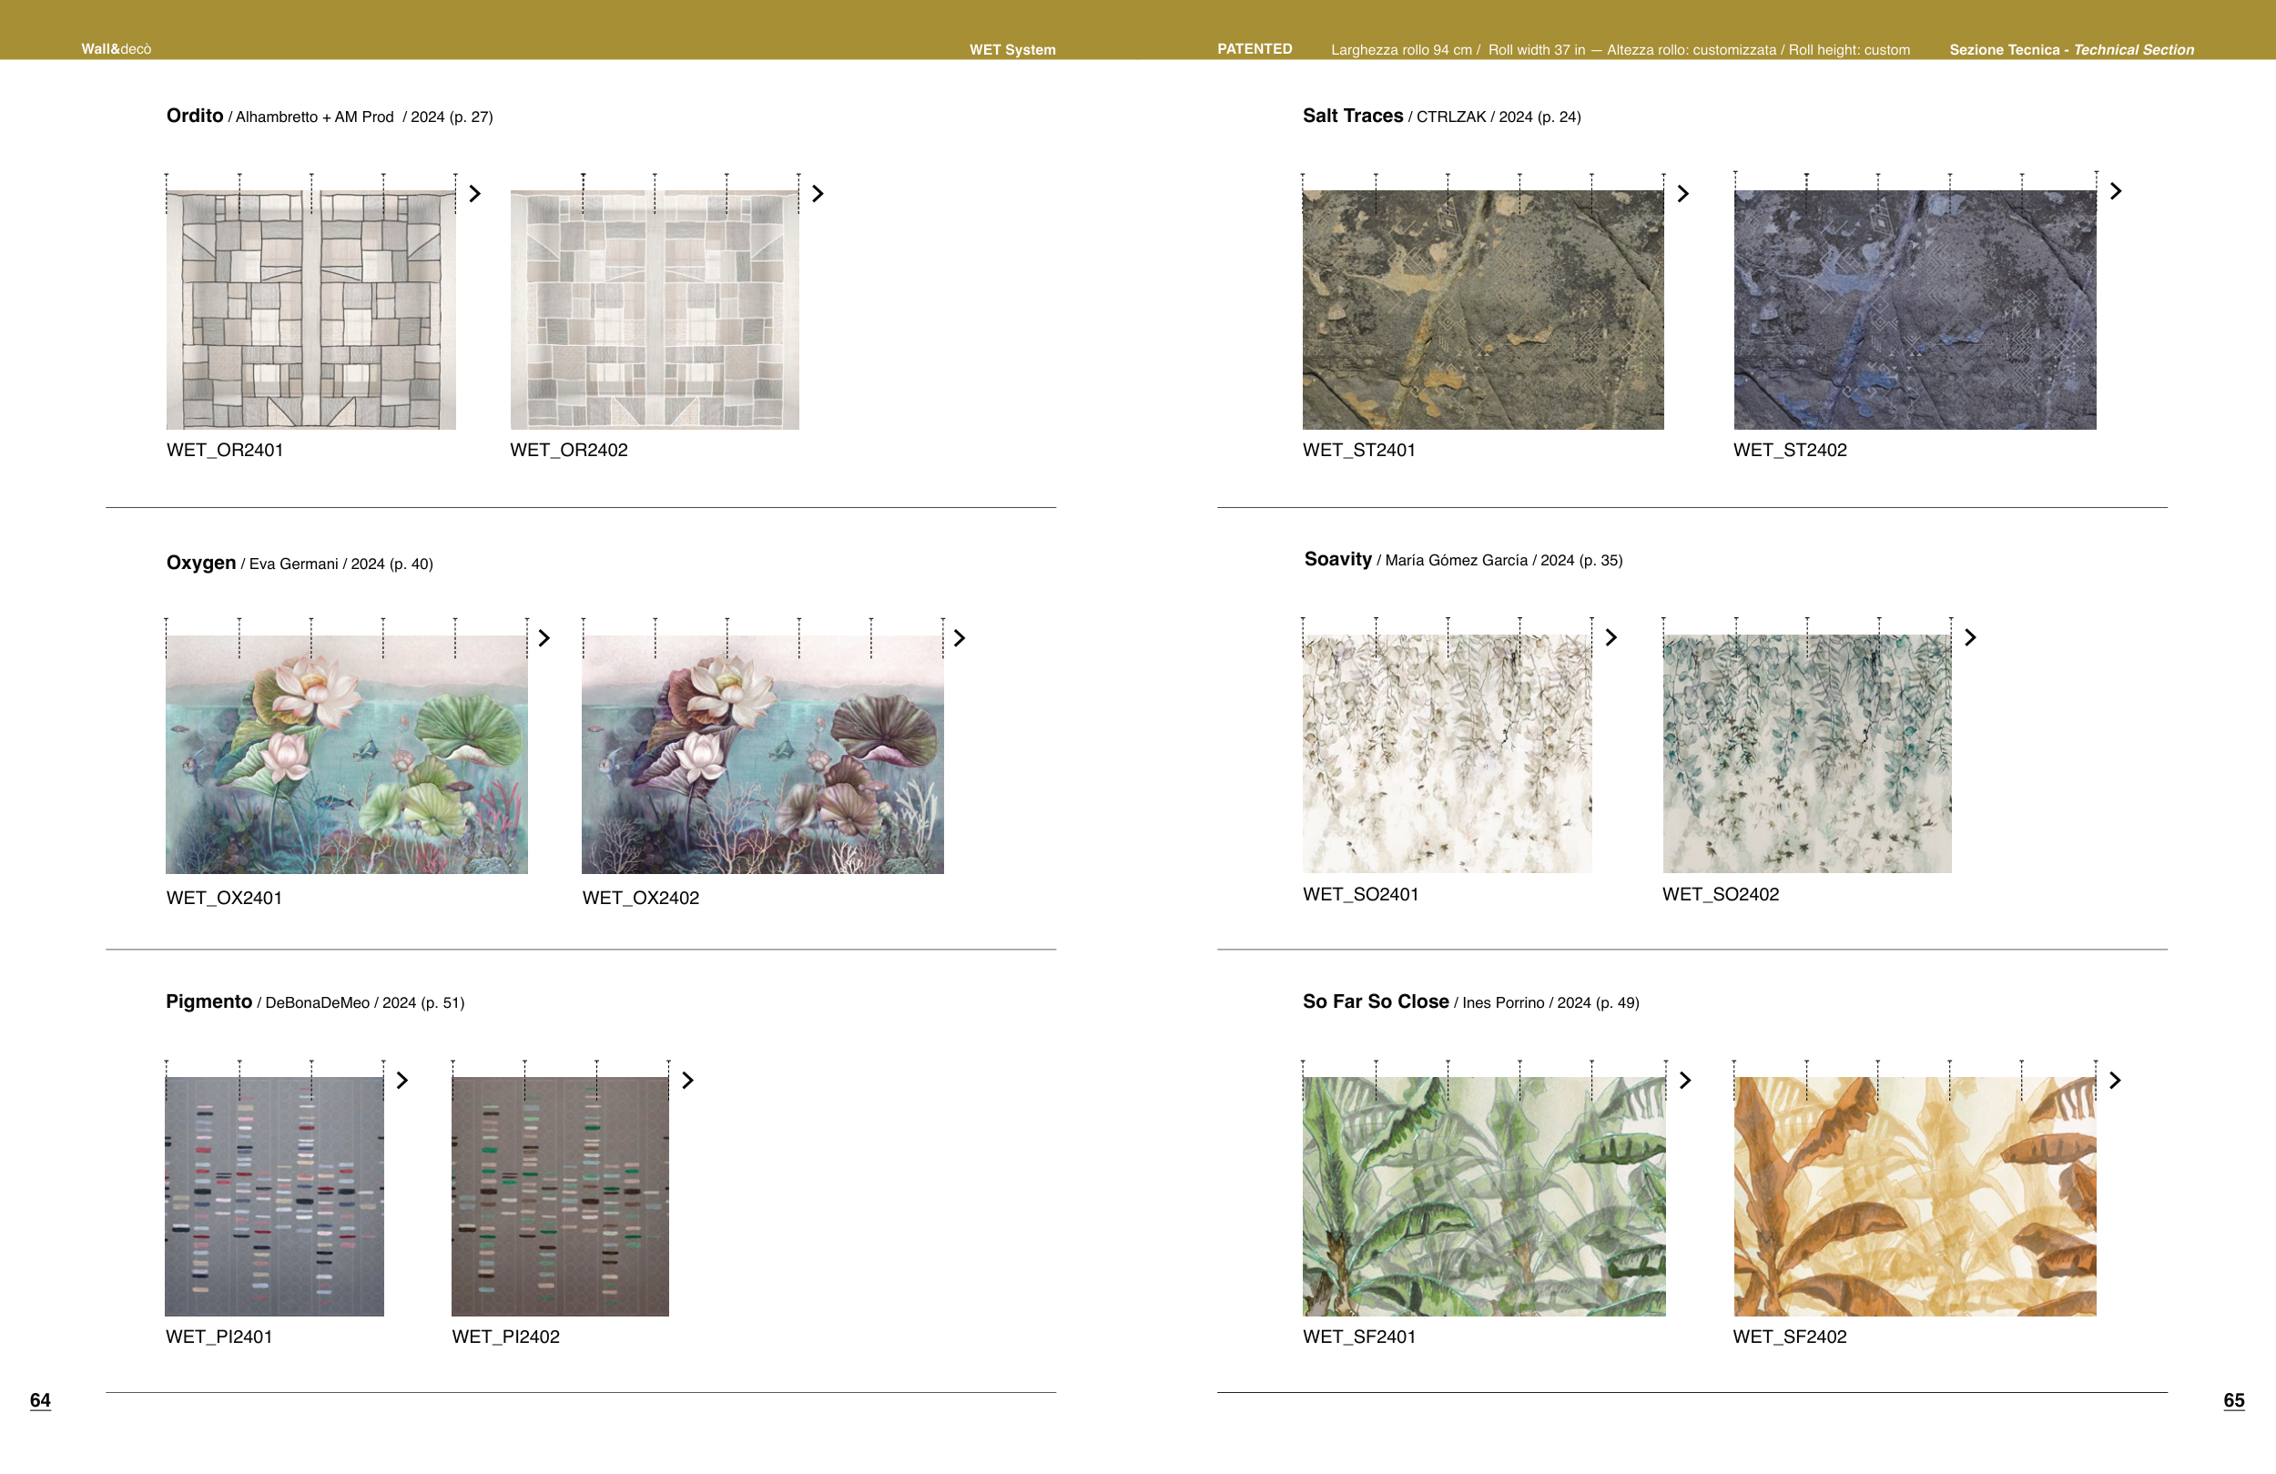Click the arrow next to WET_PI2401 swatch
The image size is (2276, 1474).
click(x=402, y=1080)
